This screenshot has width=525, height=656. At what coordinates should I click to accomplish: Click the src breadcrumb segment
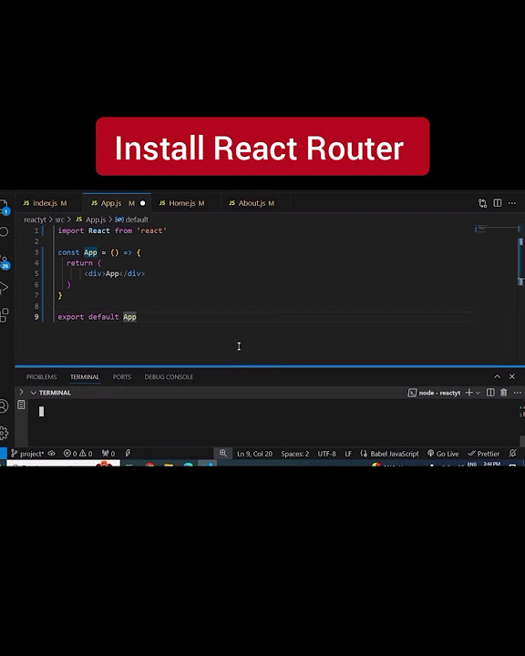point(60,220)
